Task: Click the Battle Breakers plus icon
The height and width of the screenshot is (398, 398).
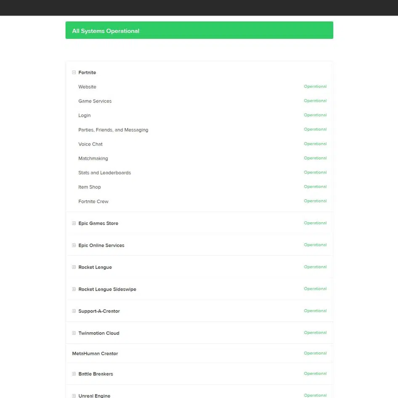Action: 74,374
